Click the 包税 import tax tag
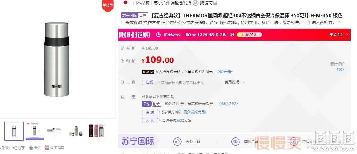Image resolution: width=357 pixels, height=154 pixels. [x=149, y=82]
